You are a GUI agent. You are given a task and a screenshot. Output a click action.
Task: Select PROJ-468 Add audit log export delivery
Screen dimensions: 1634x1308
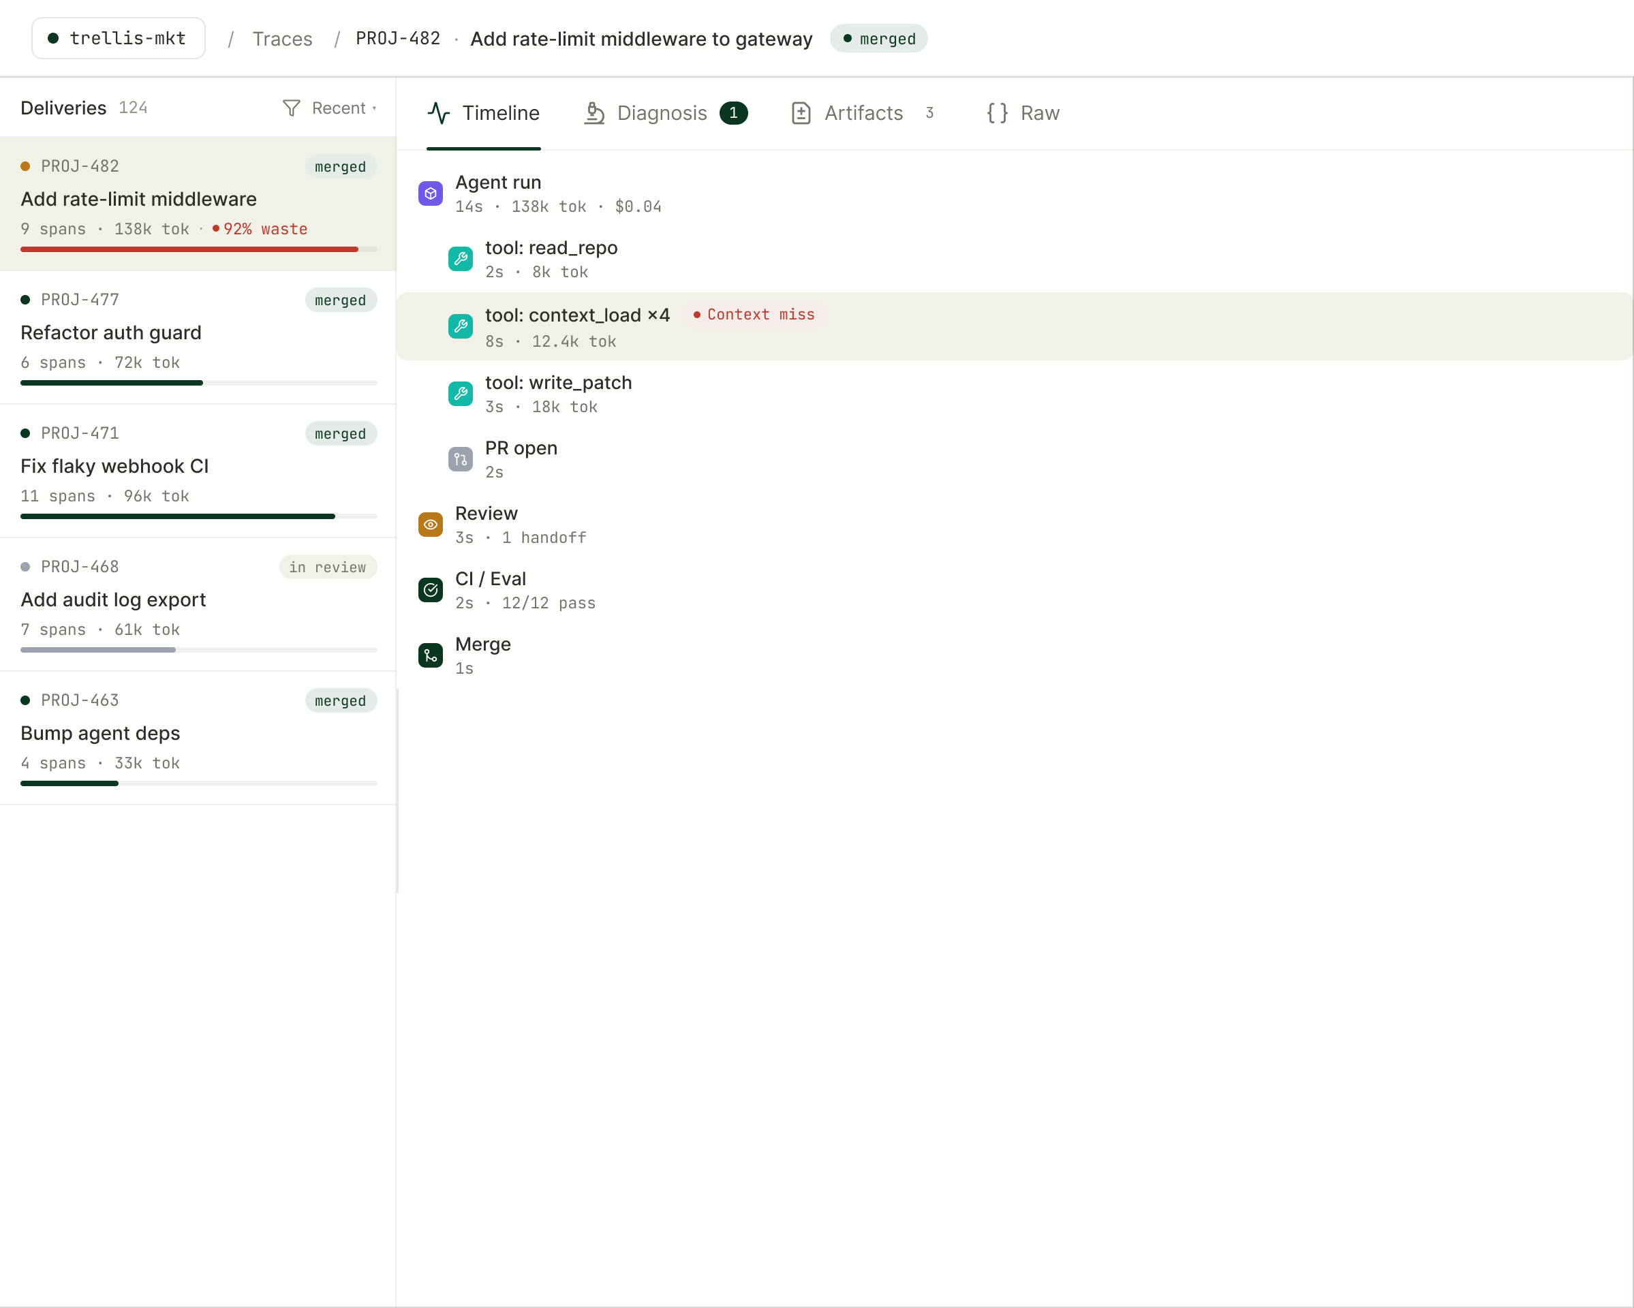click(198, 604)
